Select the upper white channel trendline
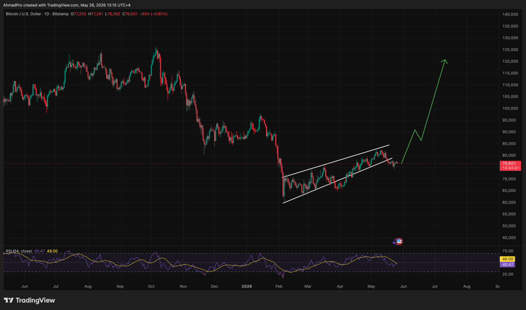526x310 pixels. (x=335, y=161)
